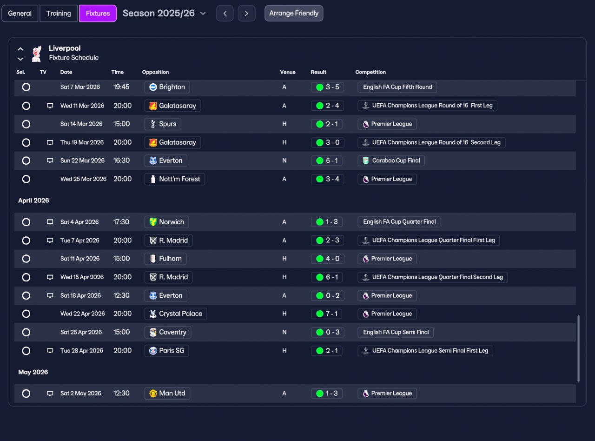Switch to the General tab
Viewport: 595px width, 441px height.
pos(20,13)
